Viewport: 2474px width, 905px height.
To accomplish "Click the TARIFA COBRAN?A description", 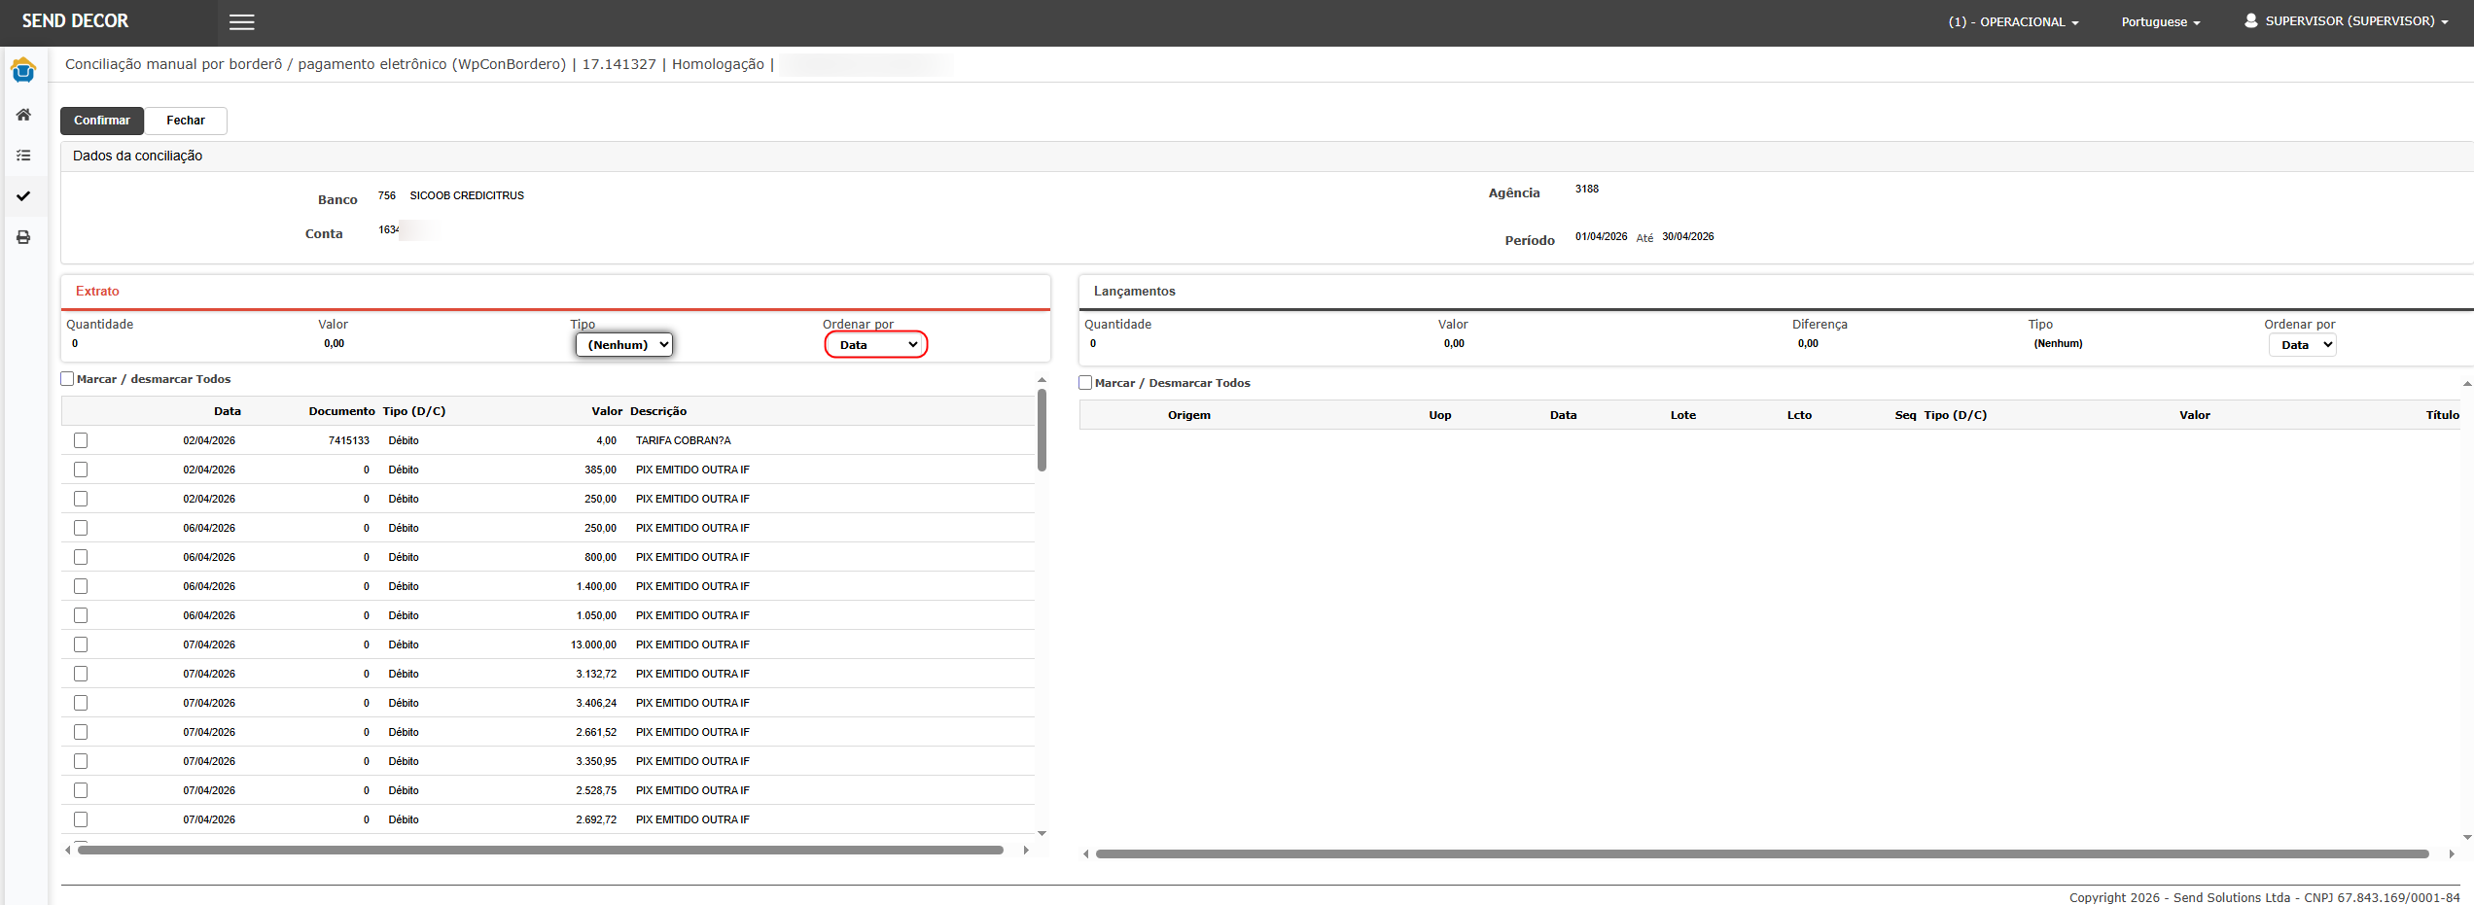I will click(684, 441).
